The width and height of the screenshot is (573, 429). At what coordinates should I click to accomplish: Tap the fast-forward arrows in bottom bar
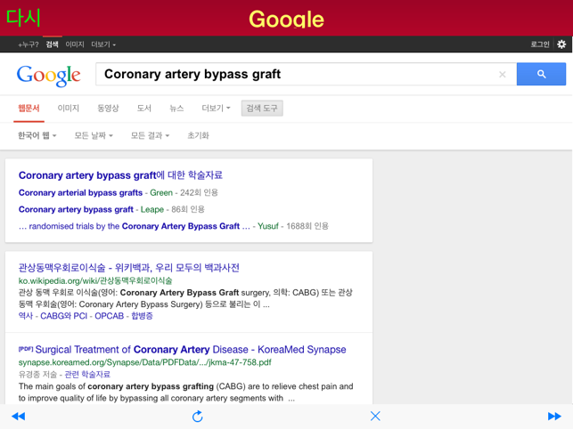554,416
